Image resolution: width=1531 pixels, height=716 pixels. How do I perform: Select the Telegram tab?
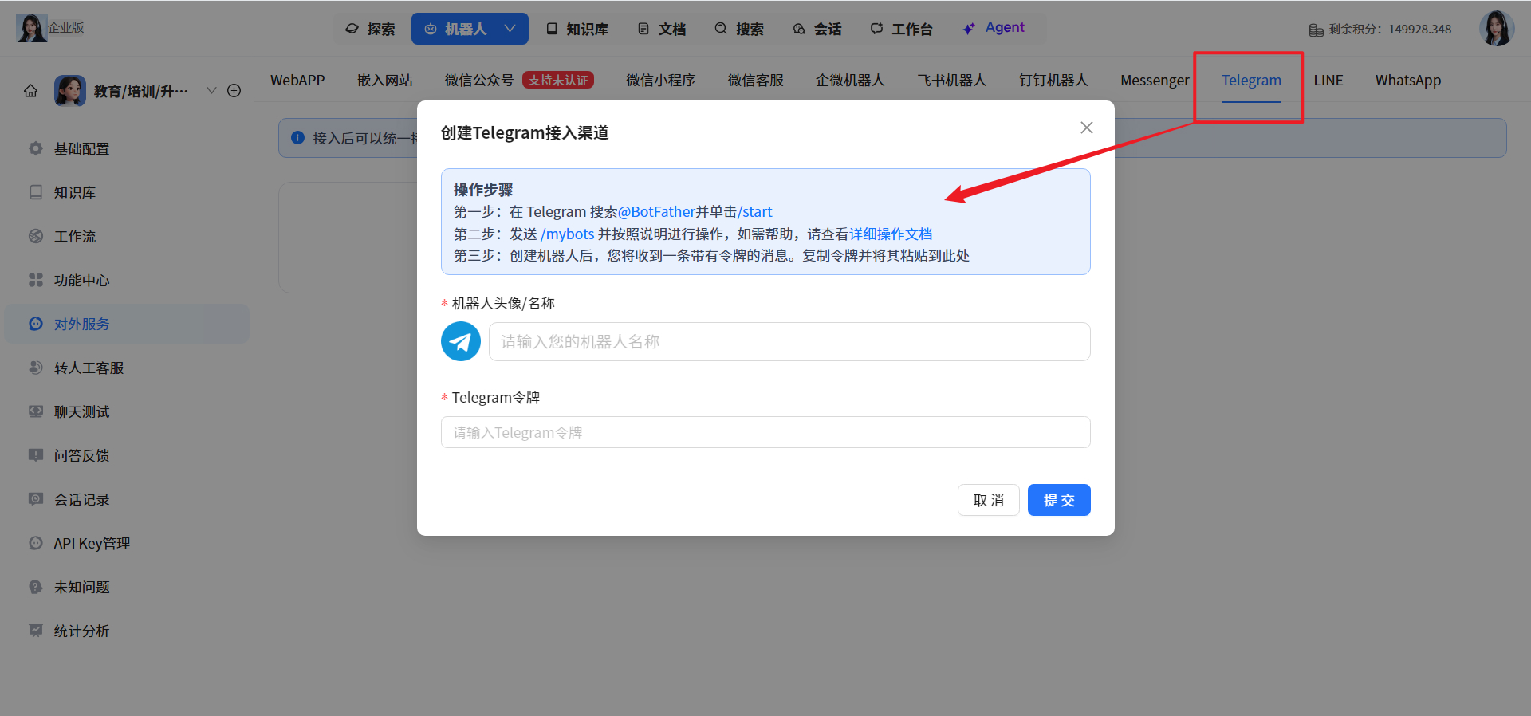(1251, 80)
